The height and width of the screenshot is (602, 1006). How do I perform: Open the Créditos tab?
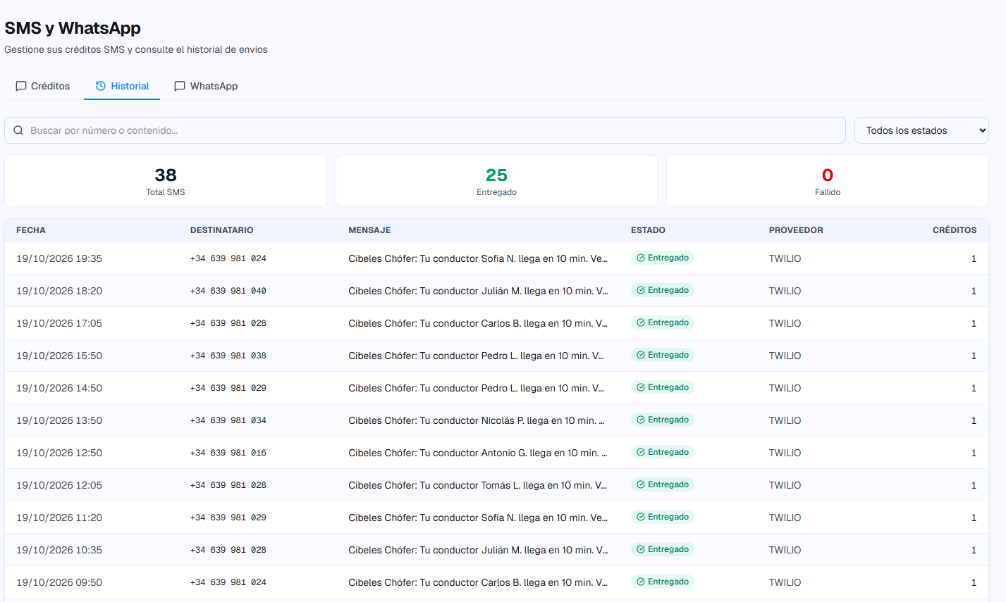click(43, 86)
